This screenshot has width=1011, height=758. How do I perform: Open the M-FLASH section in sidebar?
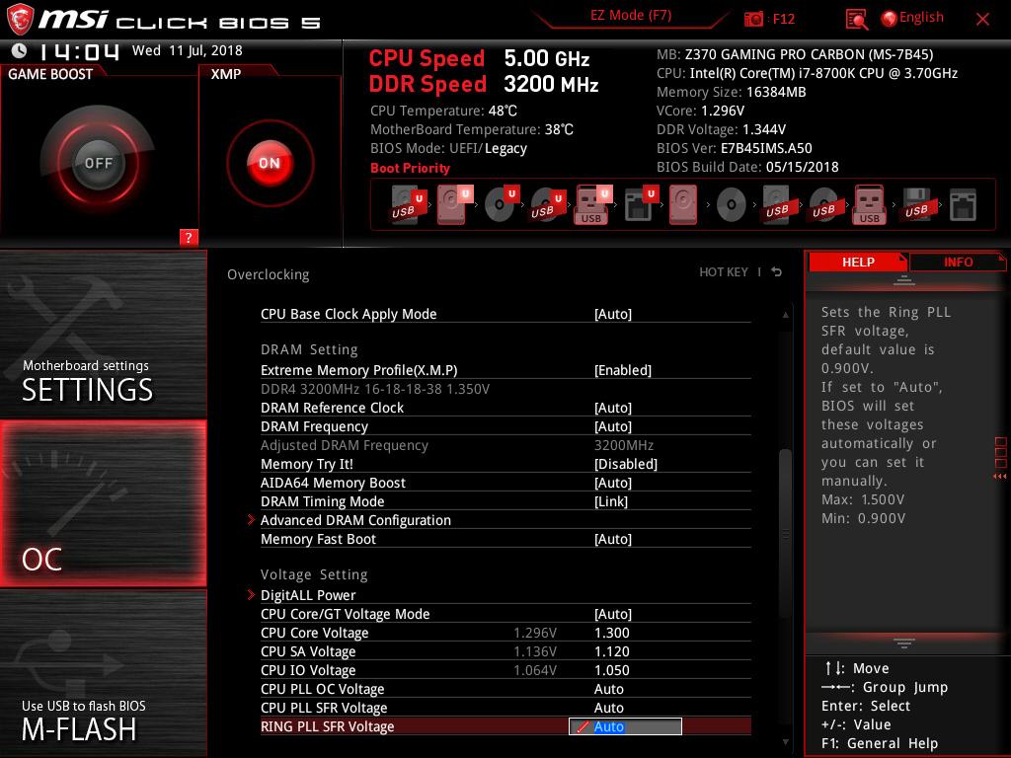point(103,673)
